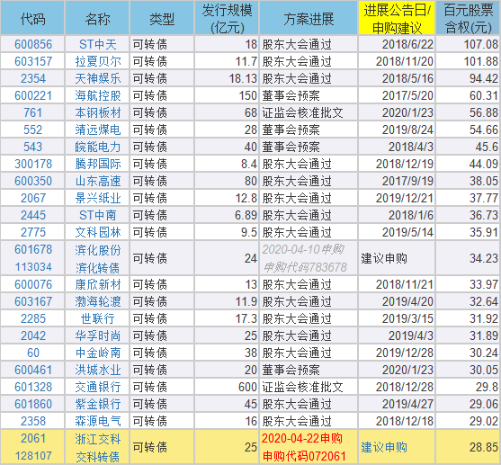This screenshot has height=465, width=501.
Task: Select the 方案进展 column header
Action: 309,19
